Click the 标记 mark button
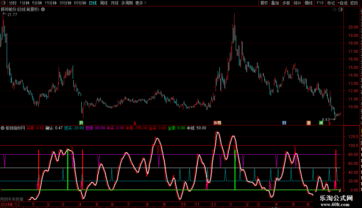This screenshot has width=362, height=208. click(x=331, y=3)
